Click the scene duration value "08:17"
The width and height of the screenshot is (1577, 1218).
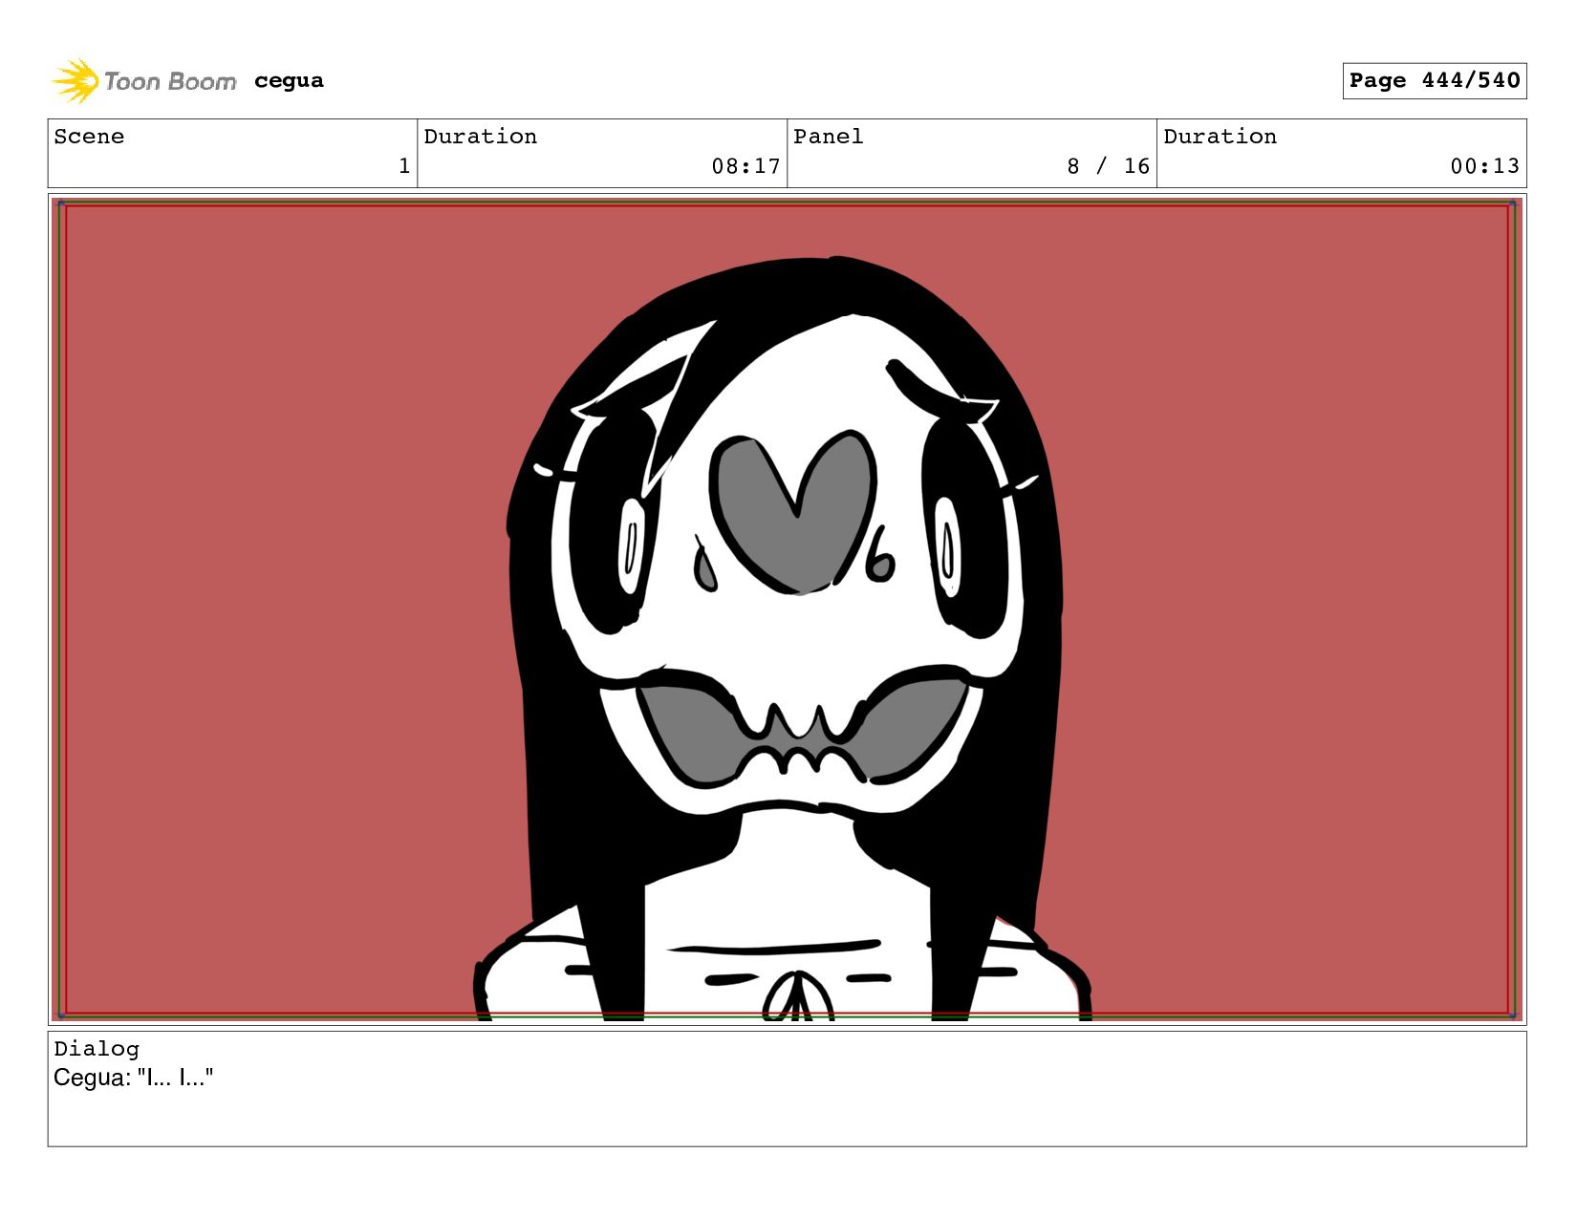(x=745, y=166)
